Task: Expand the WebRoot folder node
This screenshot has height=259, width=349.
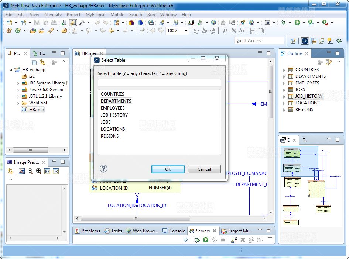Action: (18, 103)
